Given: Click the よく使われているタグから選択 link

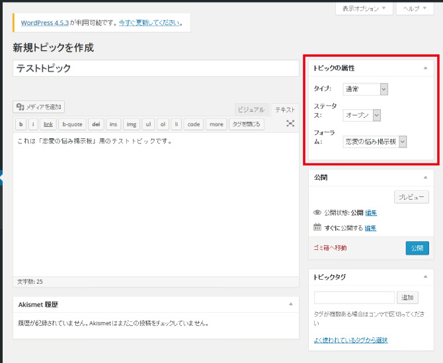Looking at the screenshot, I should click(350, 340).
